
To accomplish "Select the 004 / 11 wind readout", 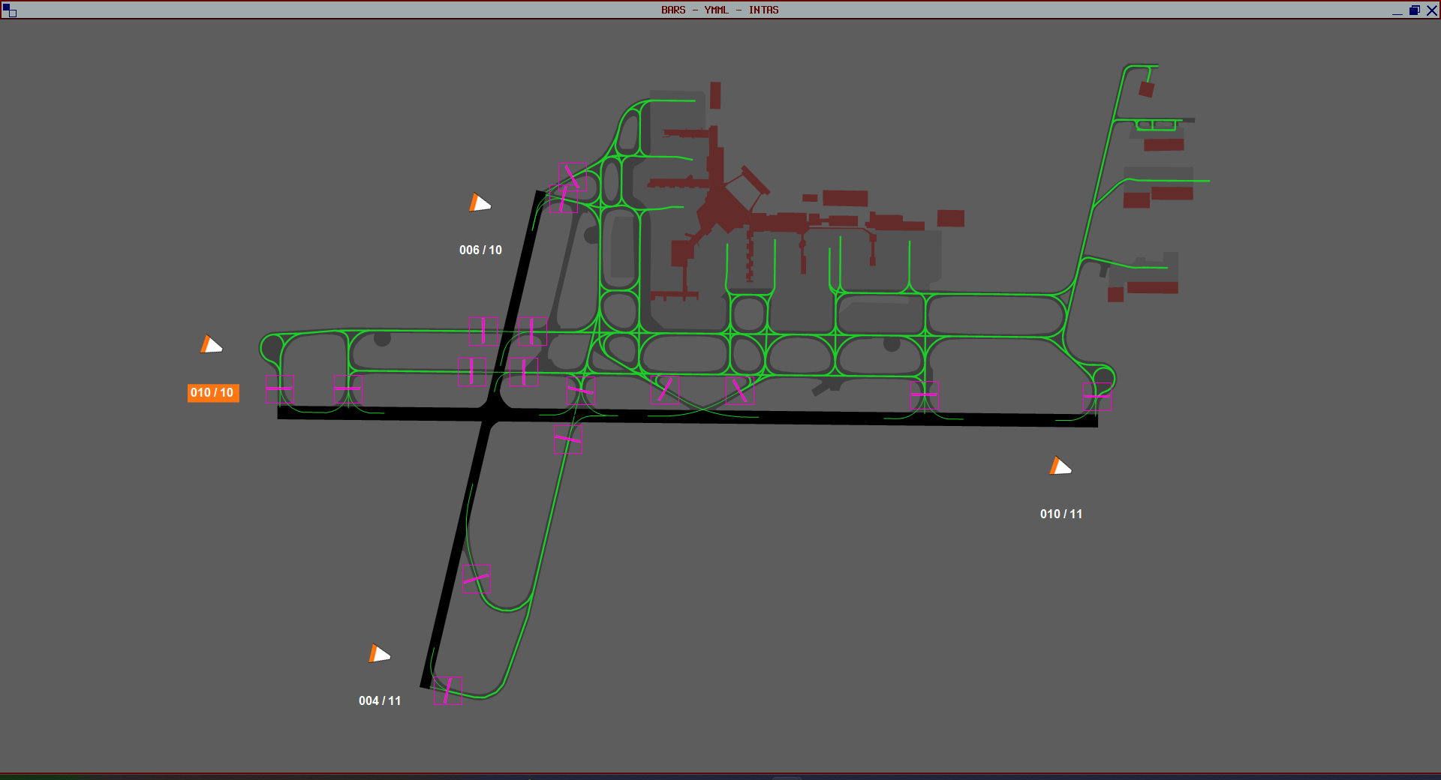I will pos(380,700).
